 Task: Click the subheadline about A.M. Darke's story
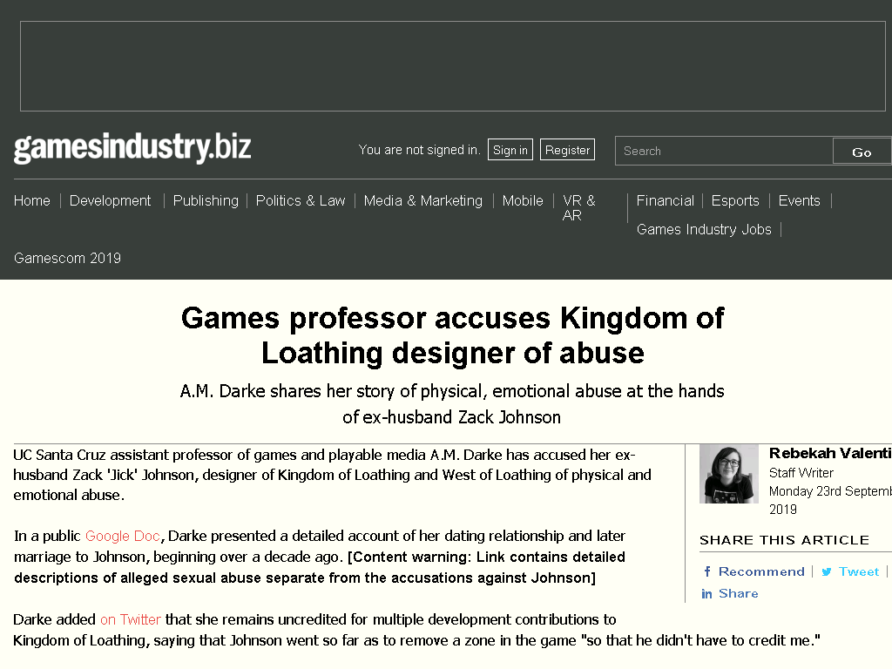[452, 404]
